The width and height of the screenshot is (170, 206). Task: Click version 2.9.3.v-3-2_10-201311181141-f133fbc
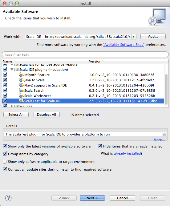[x=123, y=101]
